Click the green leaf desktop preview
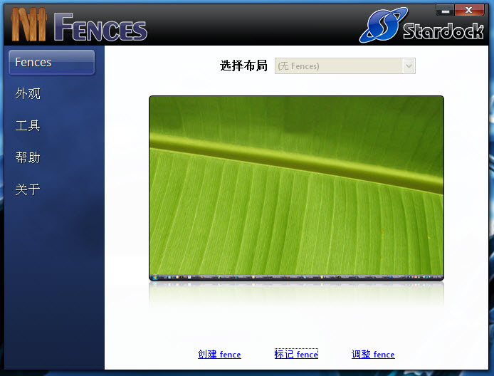494x376 pixels. point(296,185)
